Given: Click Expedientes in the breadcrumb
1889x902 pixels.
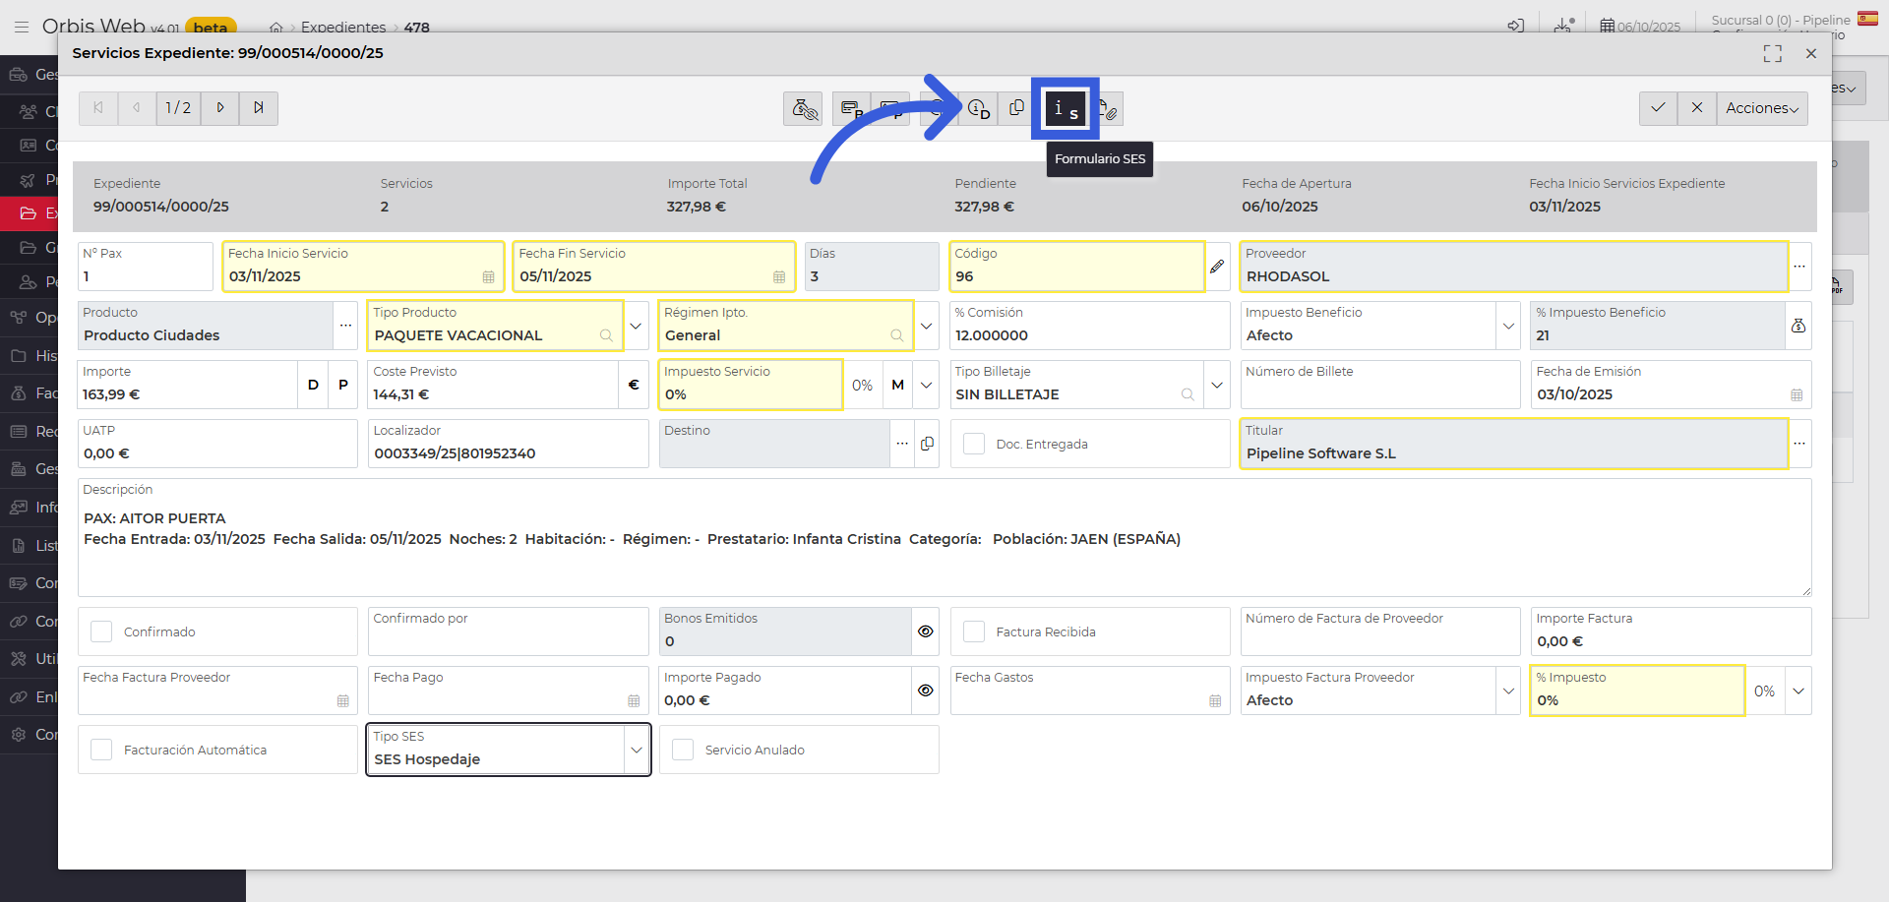Looking at the screenshot, I should tap(343, 27).
